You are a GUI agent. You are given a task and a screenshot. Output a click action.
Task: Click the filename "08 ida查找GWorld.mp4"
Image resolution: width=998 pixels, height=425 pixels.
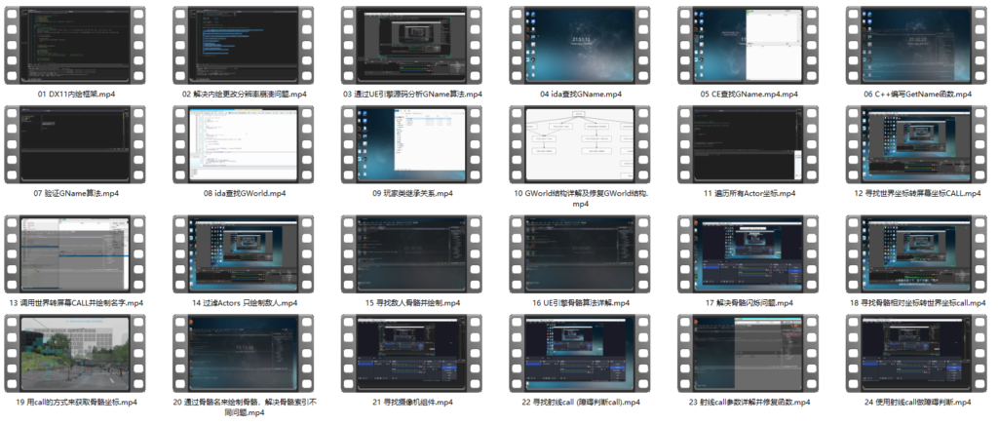coord(245,193)
